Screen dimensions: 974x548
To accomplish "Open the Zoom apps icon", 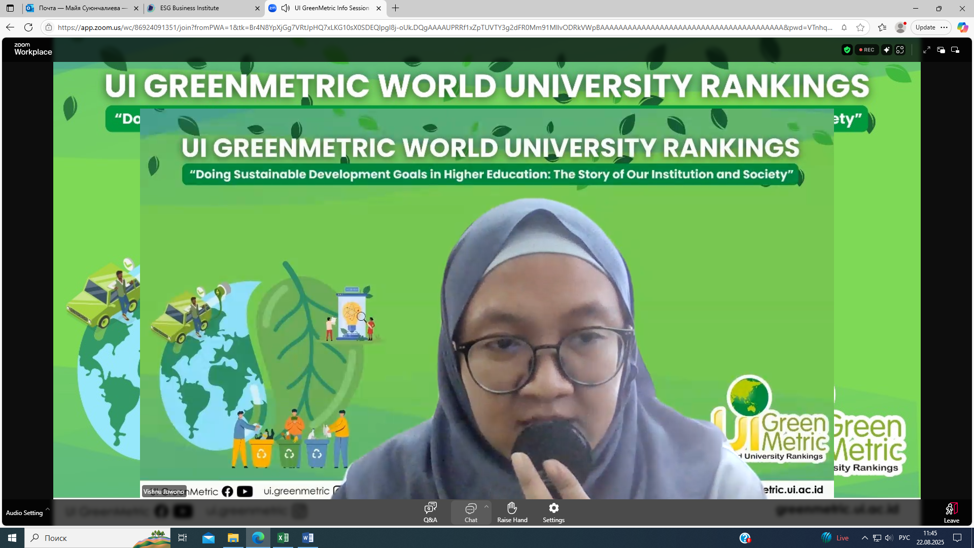I will 900,50.
